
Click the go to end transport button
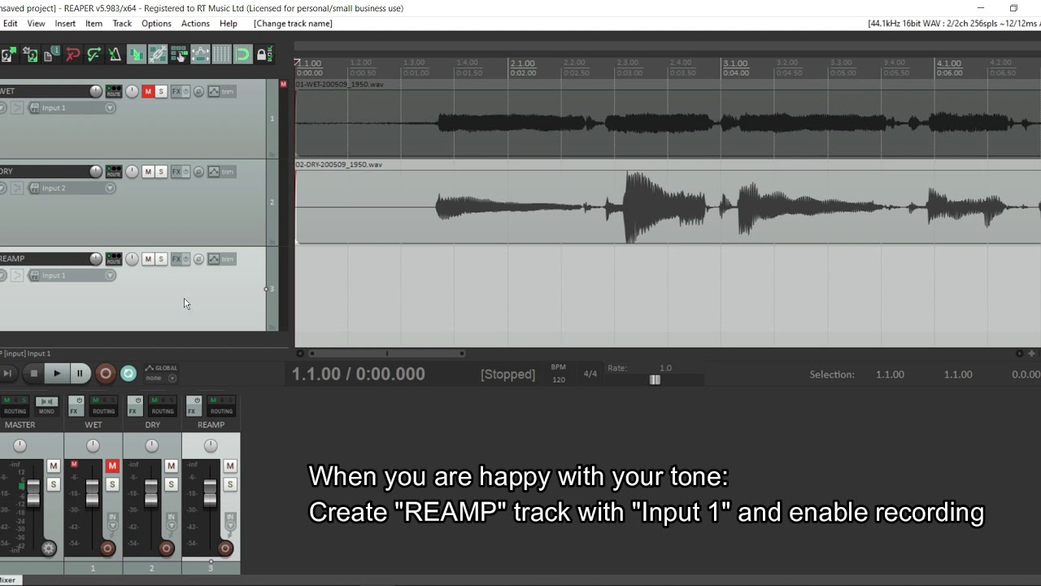(x=7, y=374)
